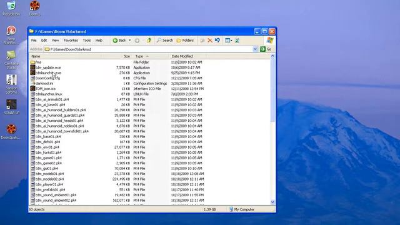Select the tdm_gui01.pk4 file name

[x=47, y=168]
